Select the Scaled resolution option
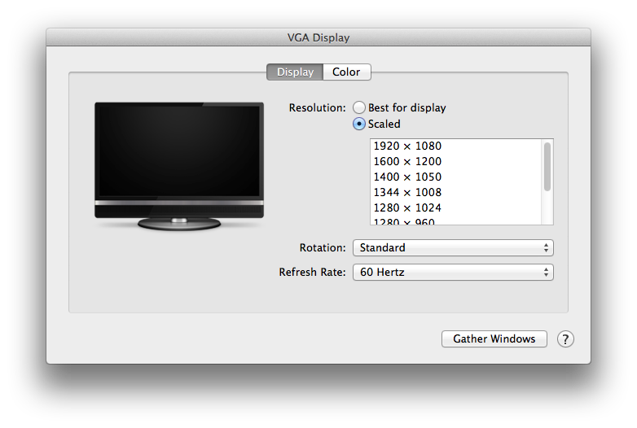 [359, 124]
